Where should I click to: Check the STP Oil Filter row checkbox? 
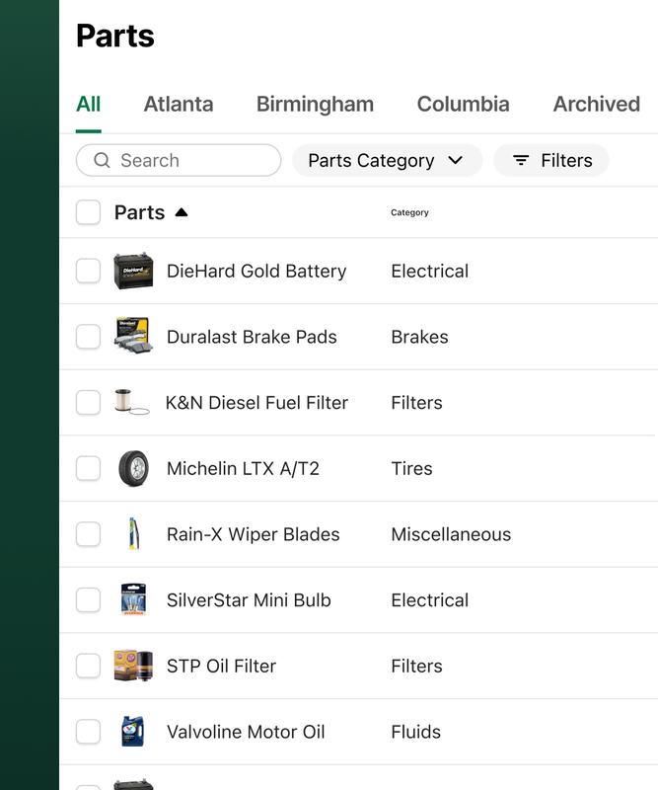click(x=88, y=666)
